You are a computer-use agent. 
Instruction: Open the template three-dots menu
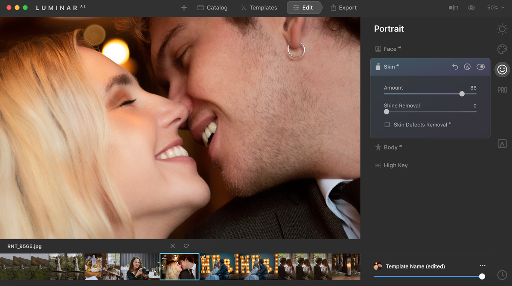pyautogui.click(x=483, y=266)
